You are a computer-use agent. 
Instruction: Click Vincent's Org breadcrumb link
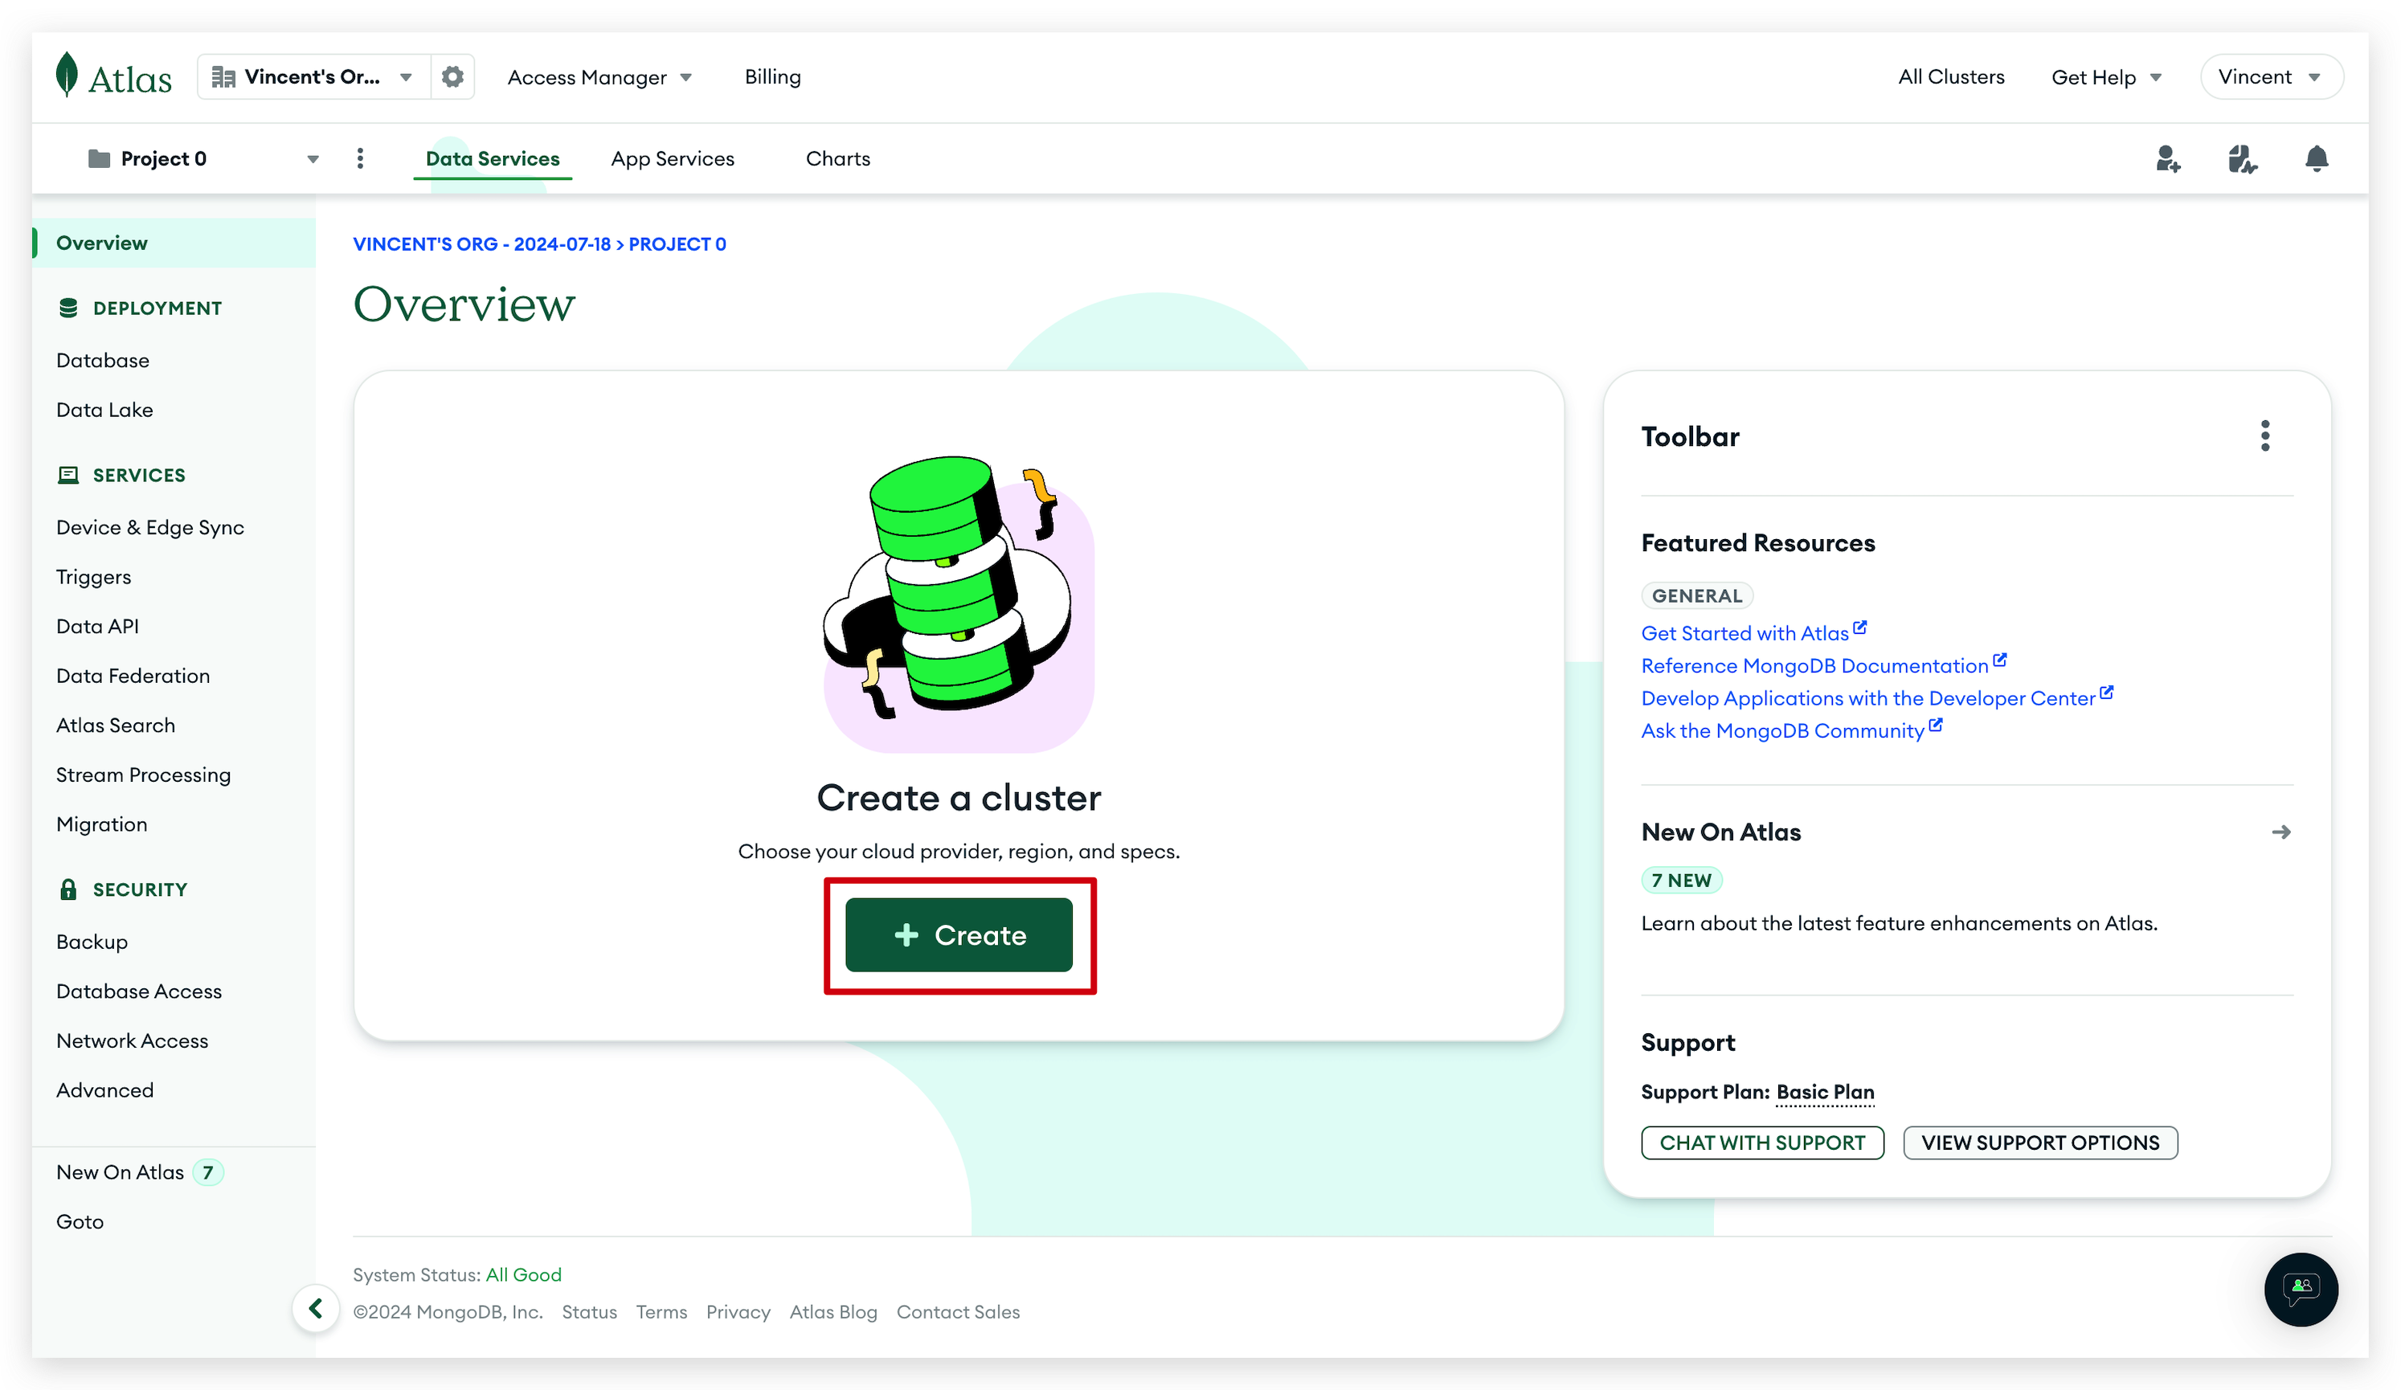tap(481, 244)
